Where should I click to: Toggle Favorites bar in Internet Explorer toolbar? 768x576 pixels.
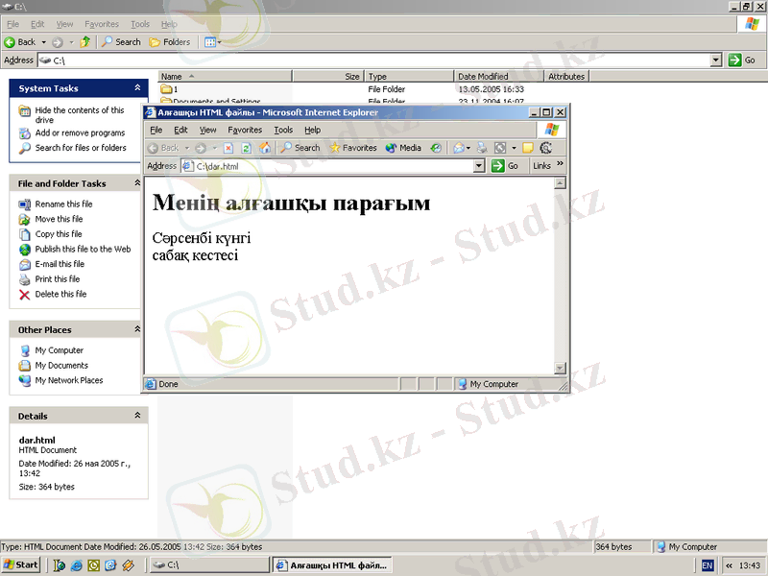click(x=352, y=148)
